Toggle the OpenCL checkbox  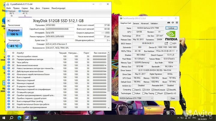(x=133, y=90)
